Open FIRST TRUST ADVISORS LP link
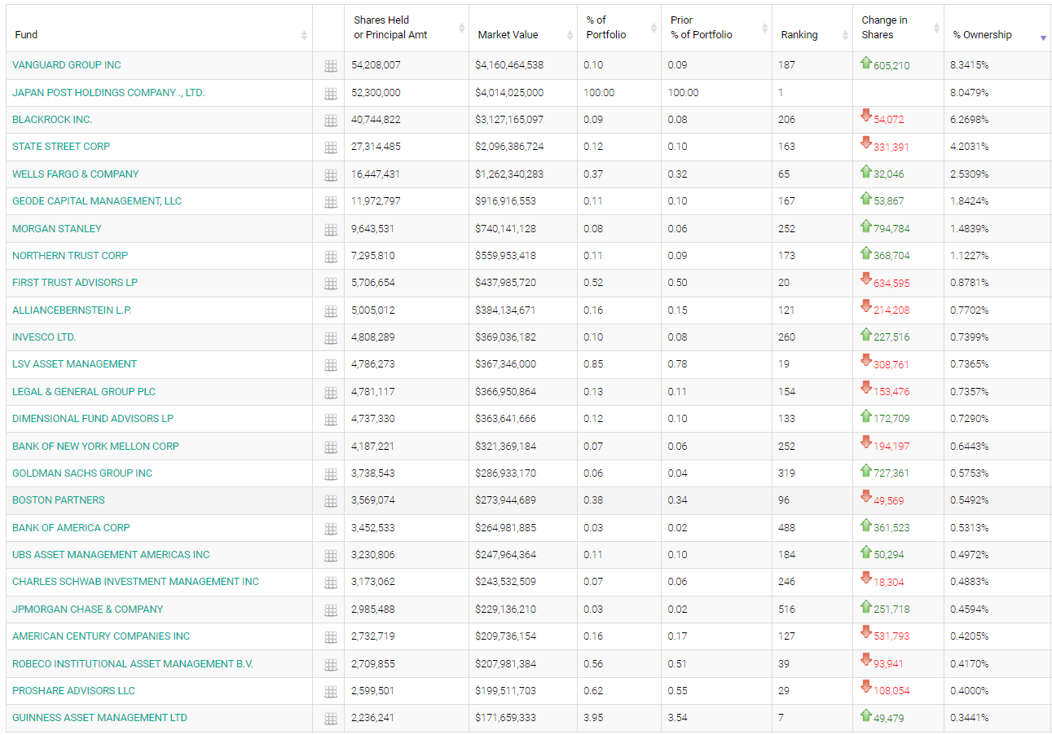 click(75, 283)
